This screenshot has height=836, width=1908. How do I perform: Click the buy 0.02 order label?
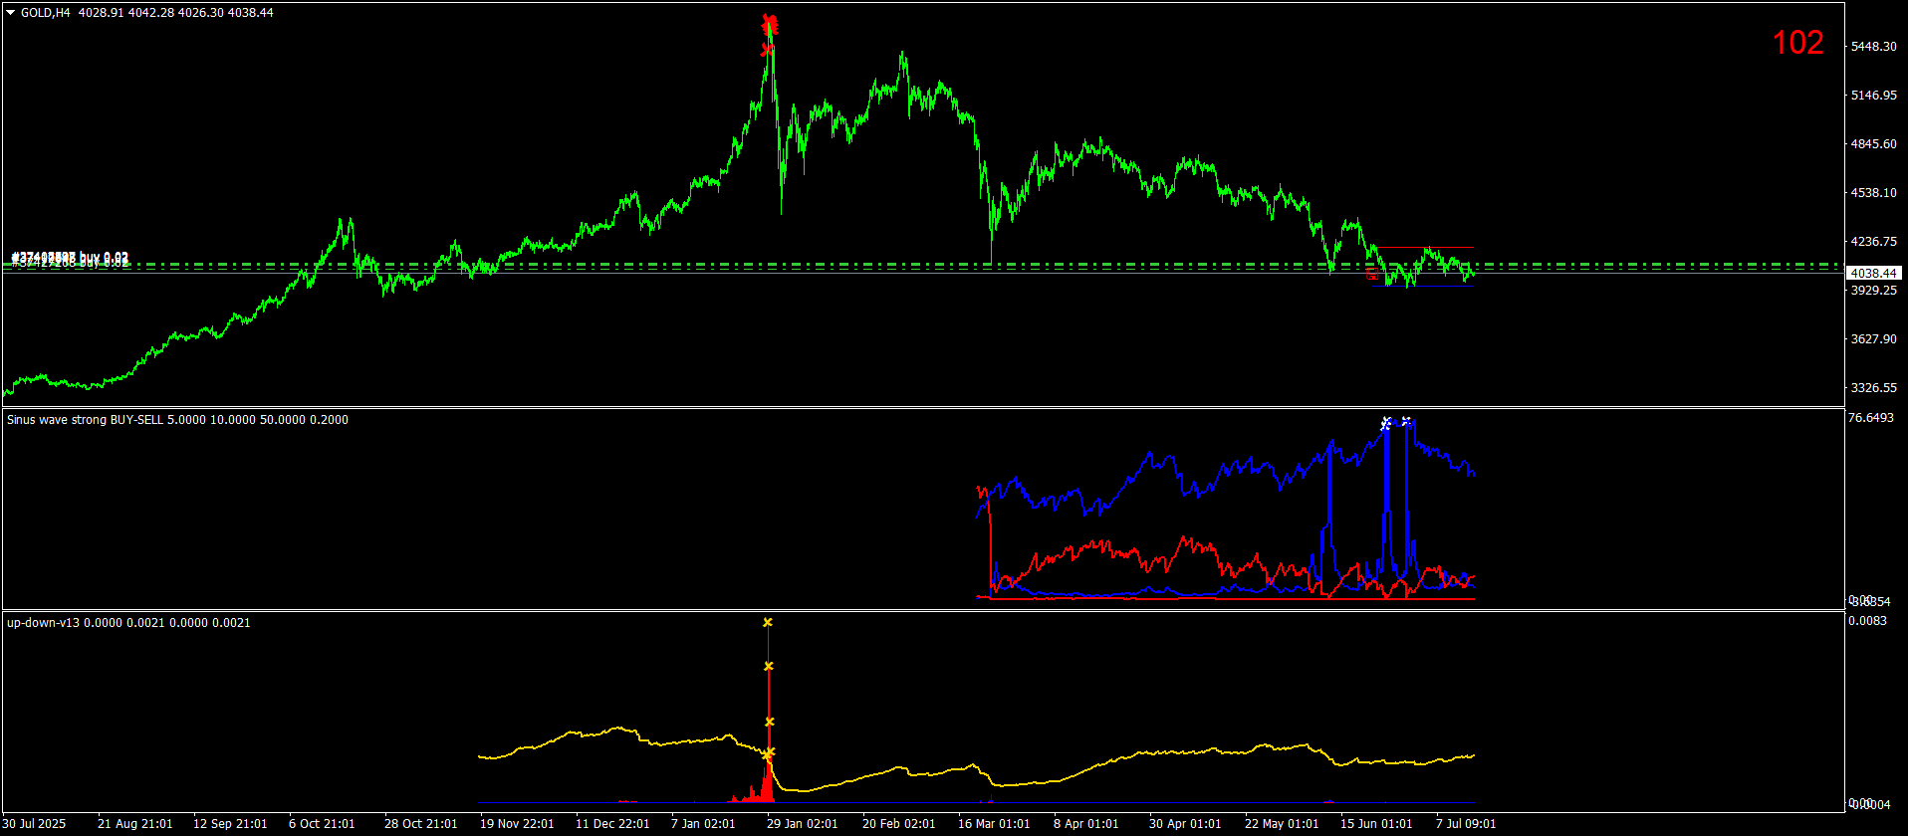coord(70,260)
